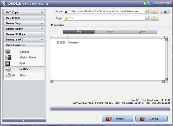
Task: Pause the conversion
Action: coord(118,119)
